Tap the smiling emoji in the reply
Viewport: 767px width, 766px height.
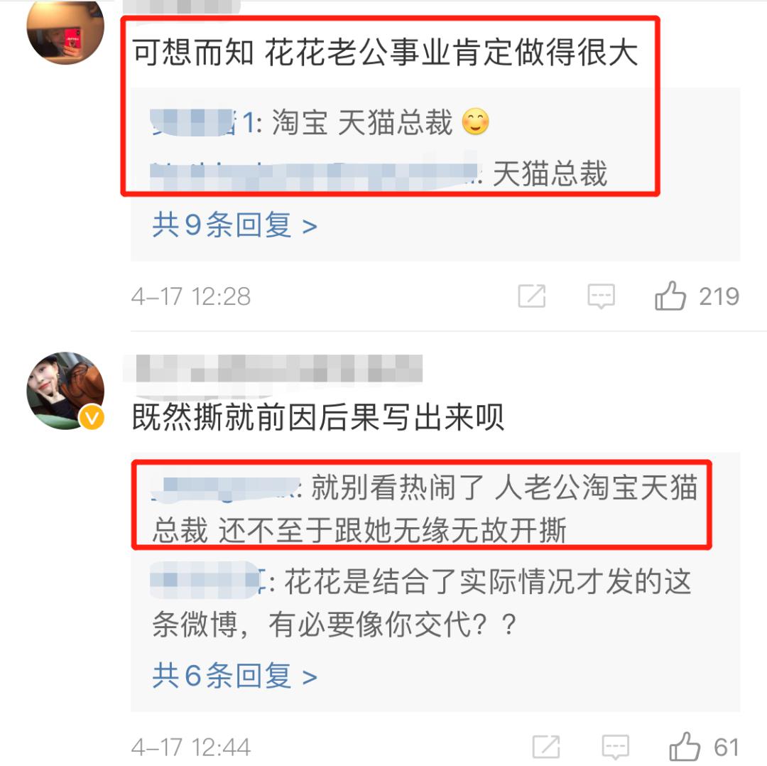click(x=475, y=122)
